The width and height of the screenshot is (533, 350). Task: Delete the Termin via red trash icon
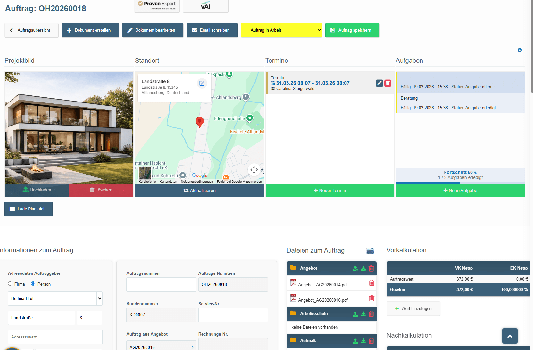point(388,83)
